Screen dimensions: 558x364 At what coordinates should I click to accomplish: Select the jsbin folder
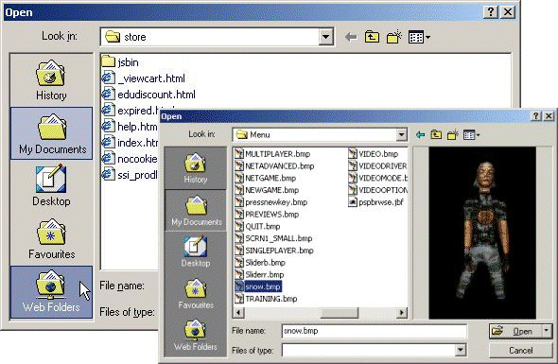point(120,62)
